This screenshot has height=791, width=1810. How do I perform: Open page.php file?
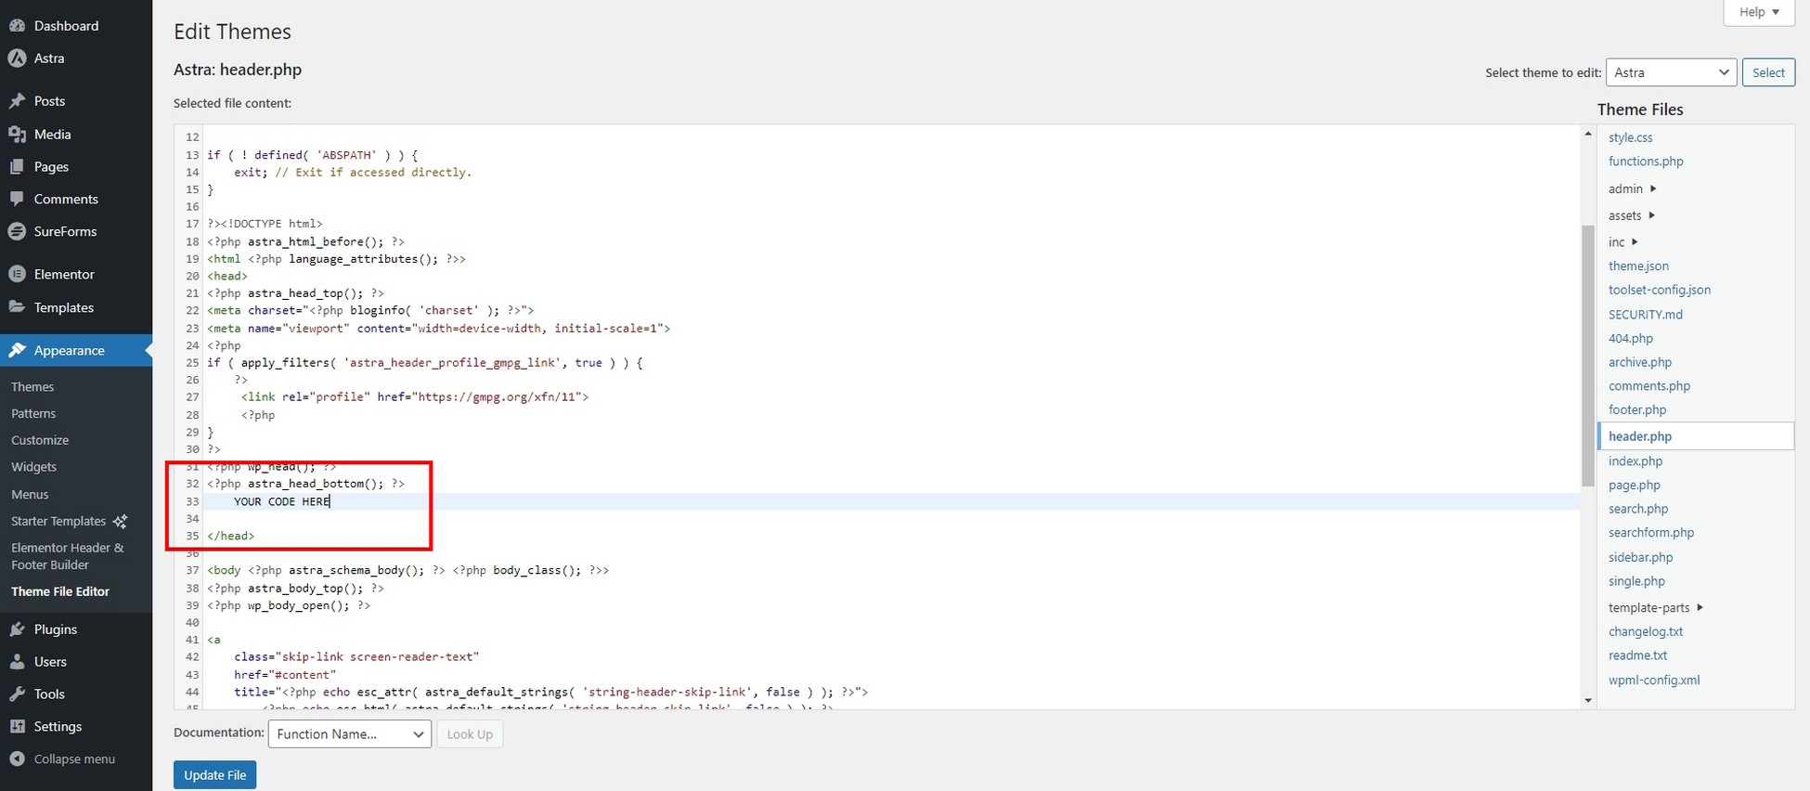tap(1635, 486)
